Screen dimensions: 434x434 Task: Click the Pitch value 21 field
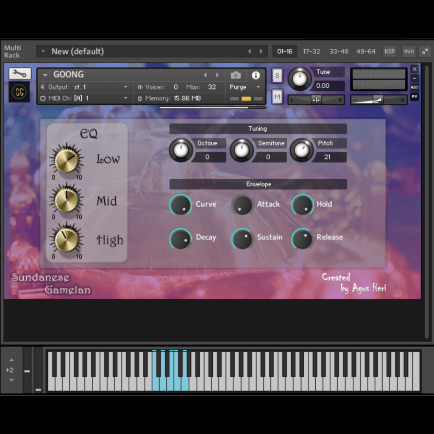pyautogui.click(x=329, y=157)
